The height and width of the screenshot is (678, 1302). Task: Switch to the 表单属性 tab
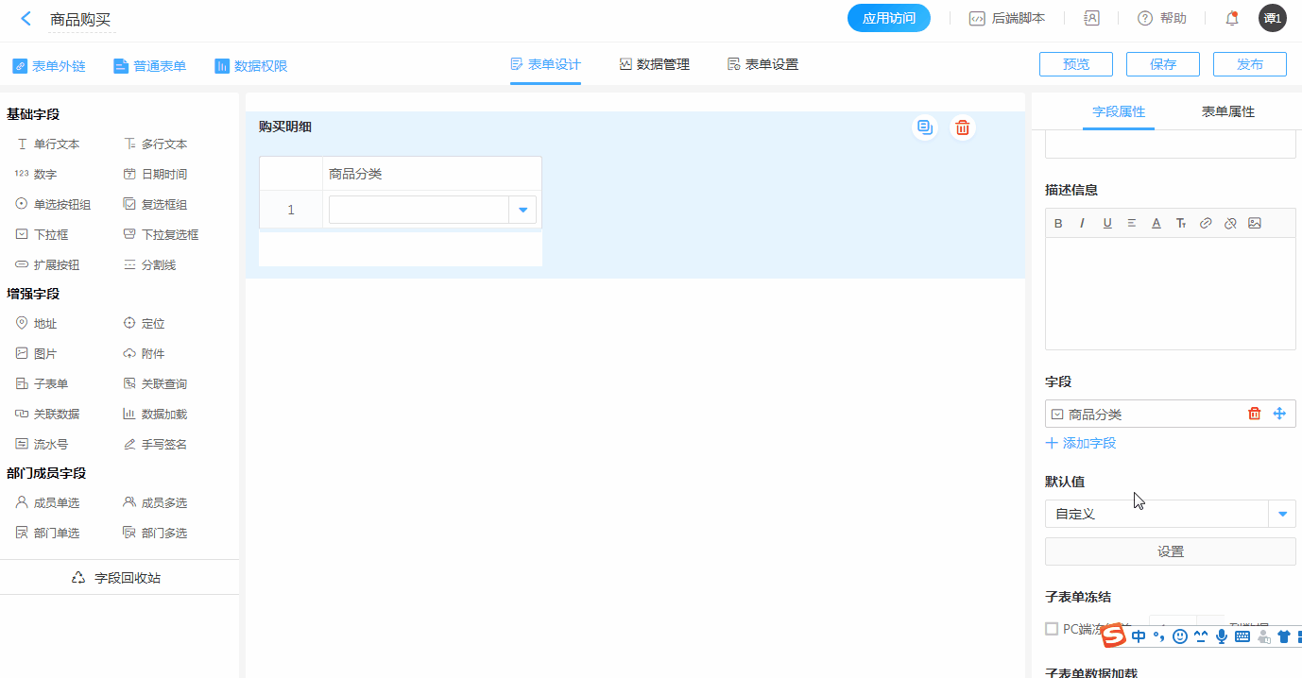1227,111
